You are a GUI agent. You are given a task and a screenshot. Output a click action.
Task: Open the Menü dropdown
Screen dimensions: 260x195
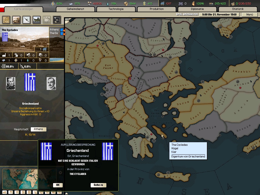(250, 14)
